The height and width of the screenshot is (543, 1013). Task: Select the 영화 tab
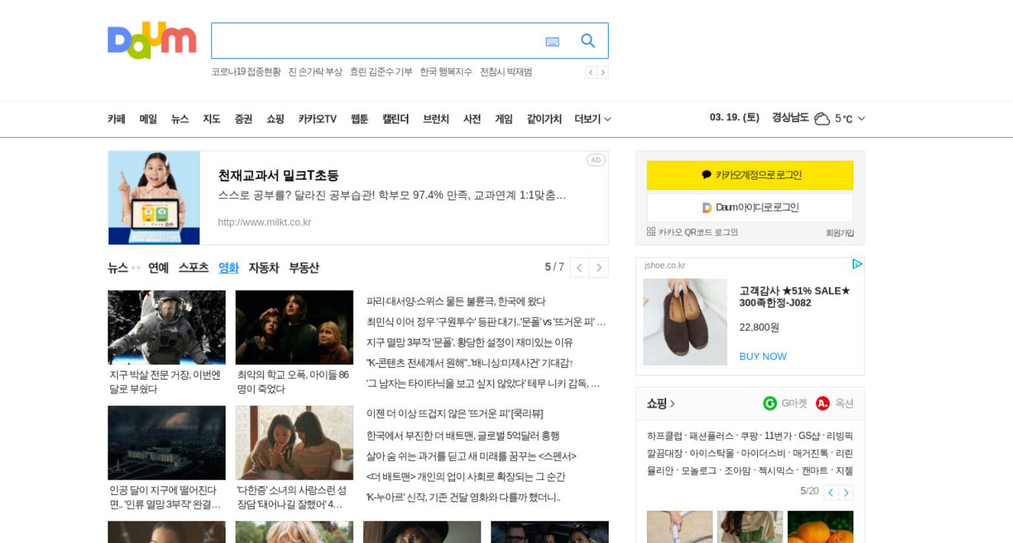click(x=229, y=268)
